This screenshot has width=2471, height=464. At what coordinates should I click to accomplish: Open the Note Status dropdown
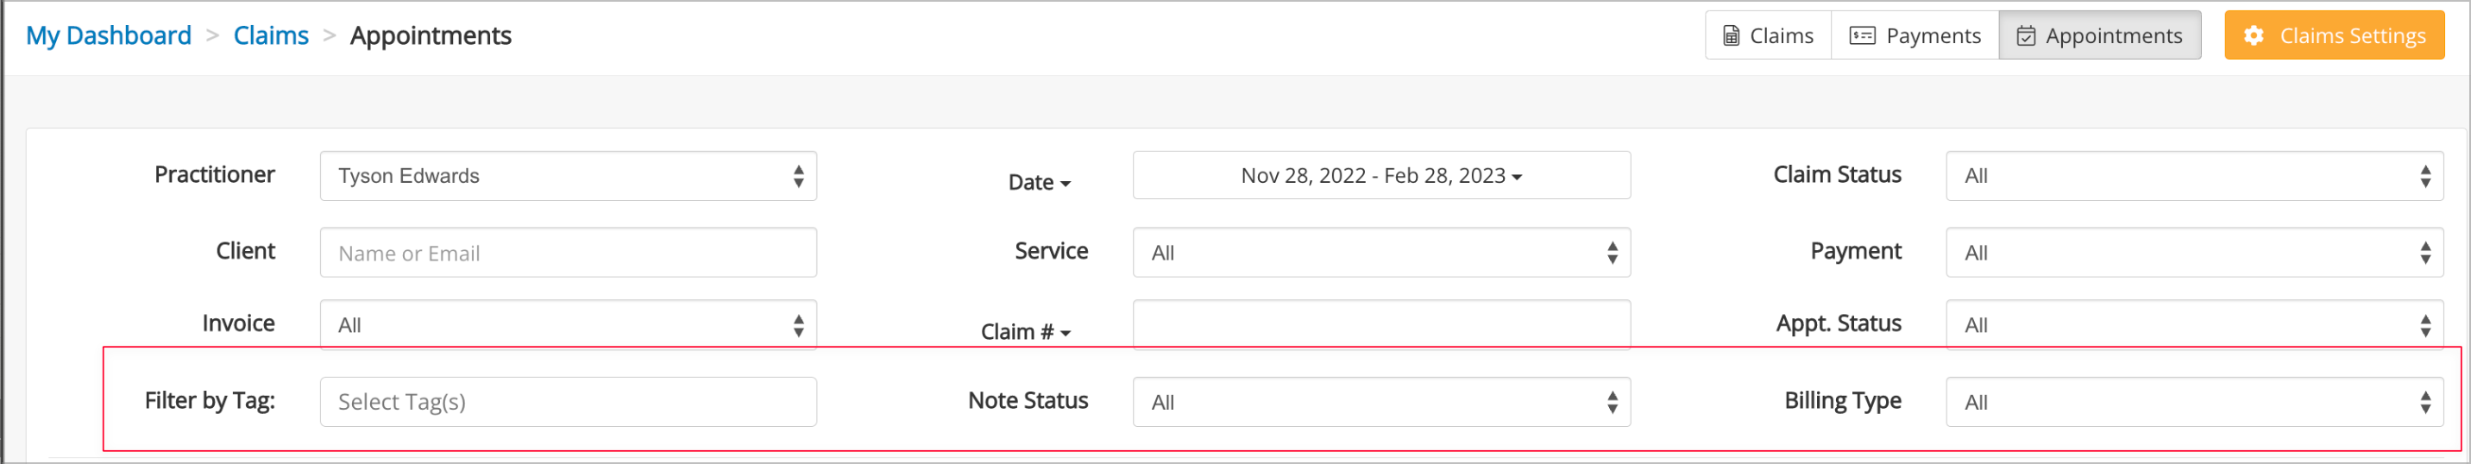[1381, 402]
